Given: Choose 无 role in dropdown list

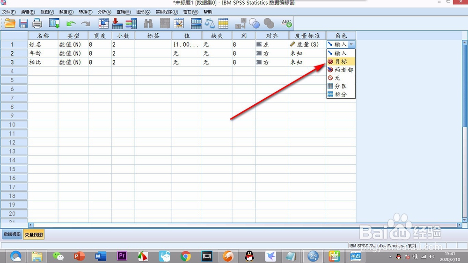Looking at the screenshot, I should point(341,78).
